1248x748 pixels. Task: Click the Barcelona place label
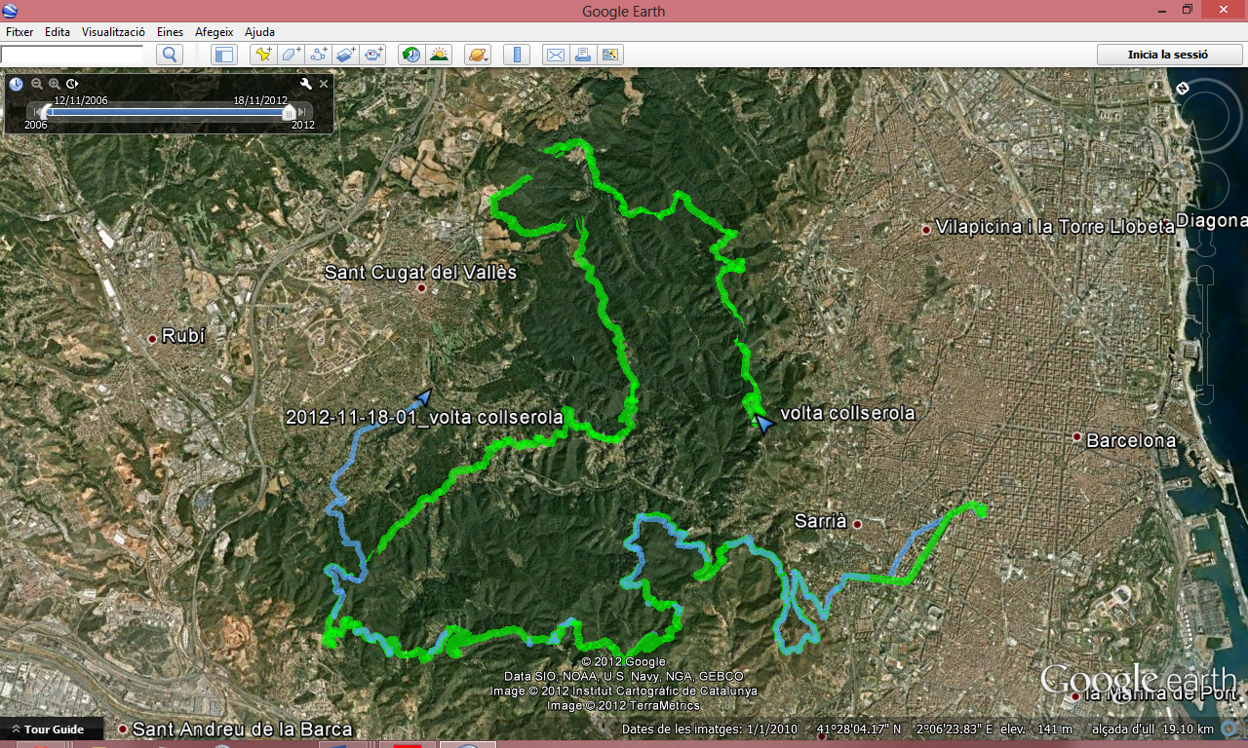[1131, 440]
